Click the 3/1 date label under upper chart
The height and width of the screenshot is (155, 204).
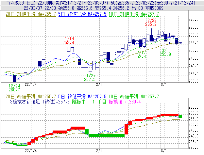164,85
